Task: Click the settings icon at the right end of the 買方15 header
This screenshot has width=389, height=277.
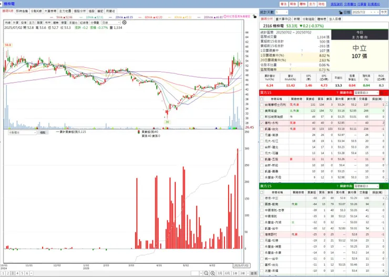Action: coord(382,93)
